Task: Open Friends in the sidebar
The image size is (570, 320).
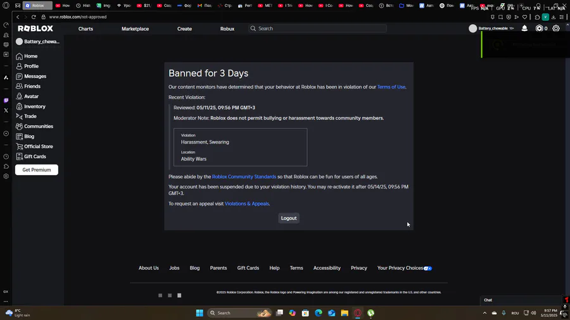Action: pyautogui.click(x=28, y=87)
